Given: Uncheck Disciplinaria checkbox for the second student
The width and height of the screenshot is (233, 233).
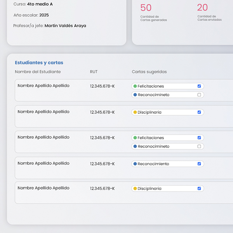Looking at the screenshot, I should [199, 112].
